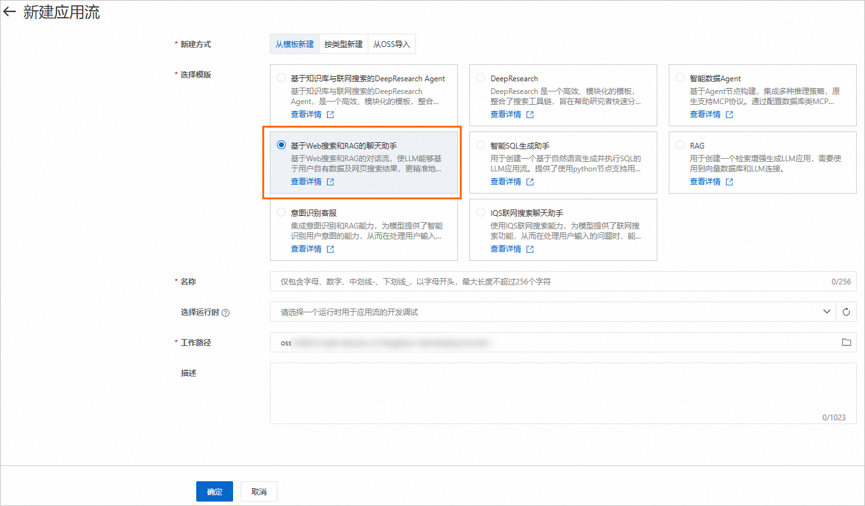Open external link icon for 智能数据Agent
This screenshot has width=865, height=506.
[x=729, y=115]
